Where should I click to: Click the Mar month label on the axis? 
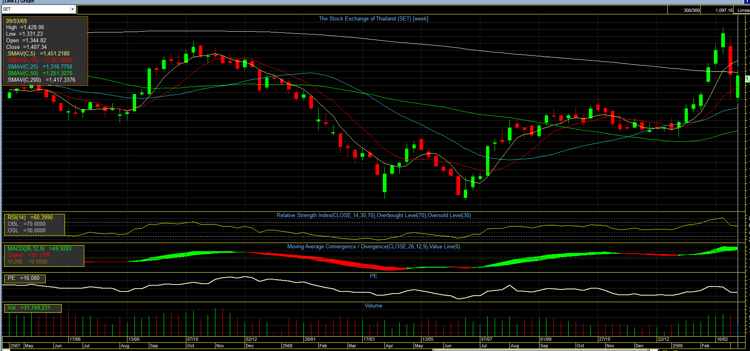click(x=352, y=346)
